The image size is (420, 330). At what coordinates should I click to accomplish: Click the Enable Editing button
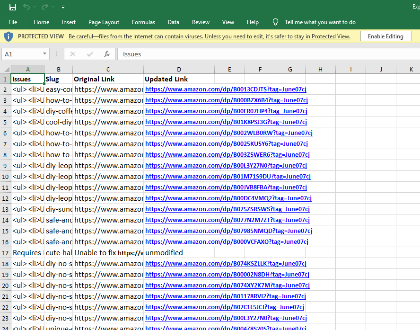click(x=386, y=36)
